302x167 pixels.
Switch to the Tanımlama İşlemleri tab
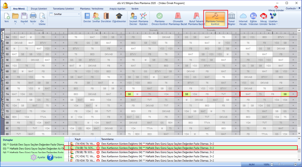[x=63, y=9]
